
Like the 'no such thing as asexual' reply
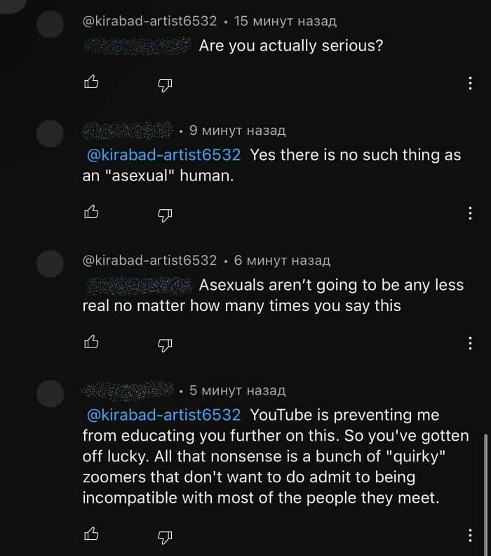(91, 212)
